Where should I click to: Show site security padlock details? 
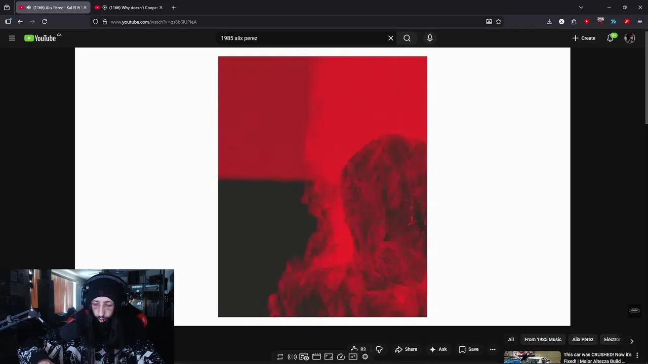pos(105,22)
